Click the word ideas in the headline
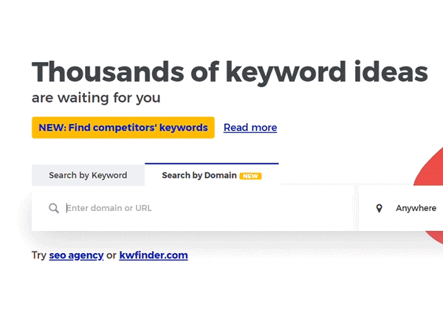443x335 pixels. (x=391, y=71)
